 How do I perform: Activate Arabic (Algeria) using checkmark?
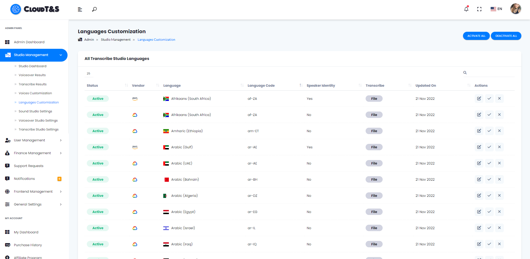click(489, 195)
